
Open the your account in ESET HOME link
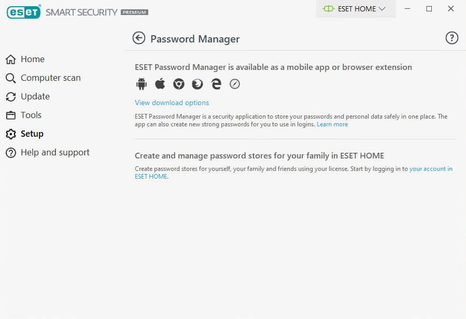coord(430,169)
